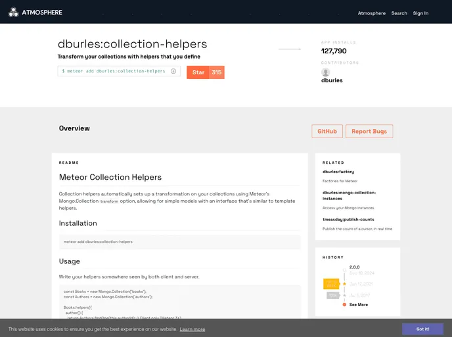Click the Overview section heading
The height and width of the screenshot is (337, 452).
pos(74,128)
